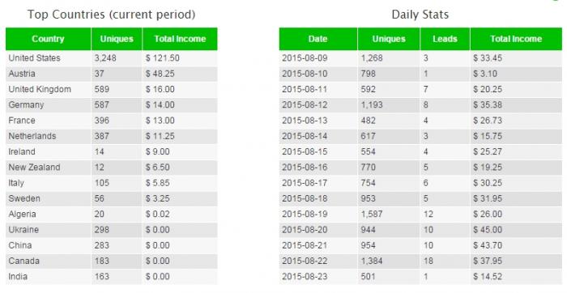Click the $ 45.00 income cell

(516, 230)
